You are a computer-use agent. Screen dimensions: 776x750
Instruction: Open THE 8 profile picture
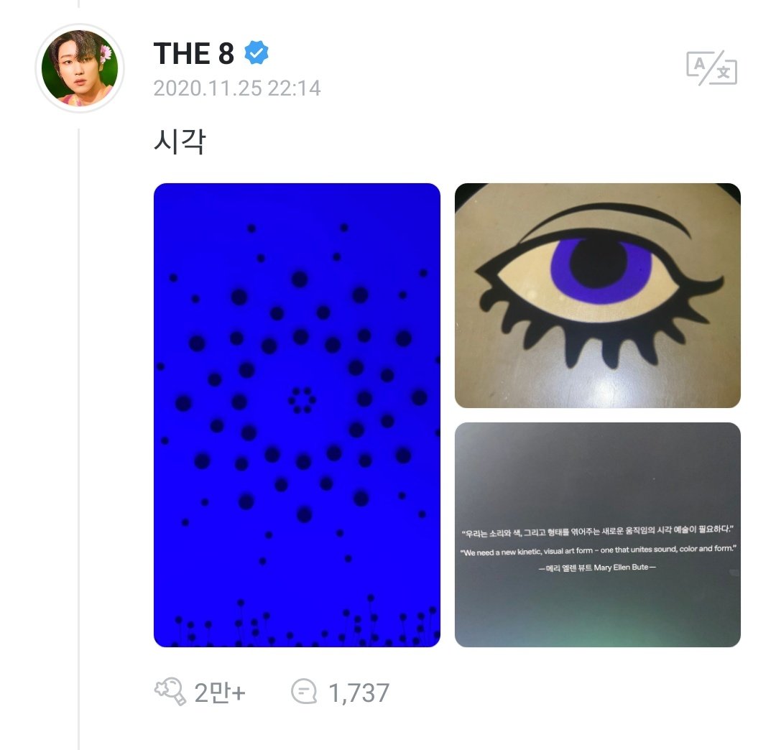tap(80, 68)
